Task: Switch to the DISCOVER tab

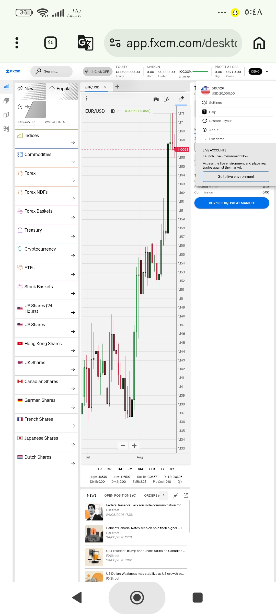Action: pyautogui.click(x=26, y=122)
